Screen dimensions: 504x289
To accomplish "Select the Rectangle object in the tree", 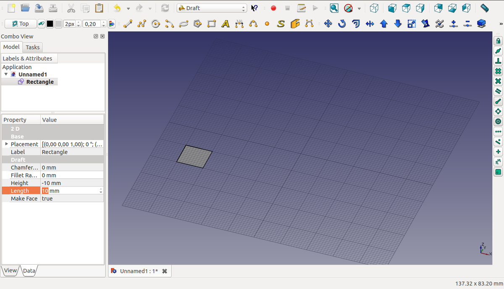I will coord(39,82).
